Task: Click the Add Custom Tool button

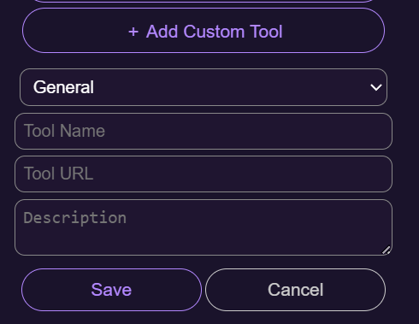Action: [204, 31]
